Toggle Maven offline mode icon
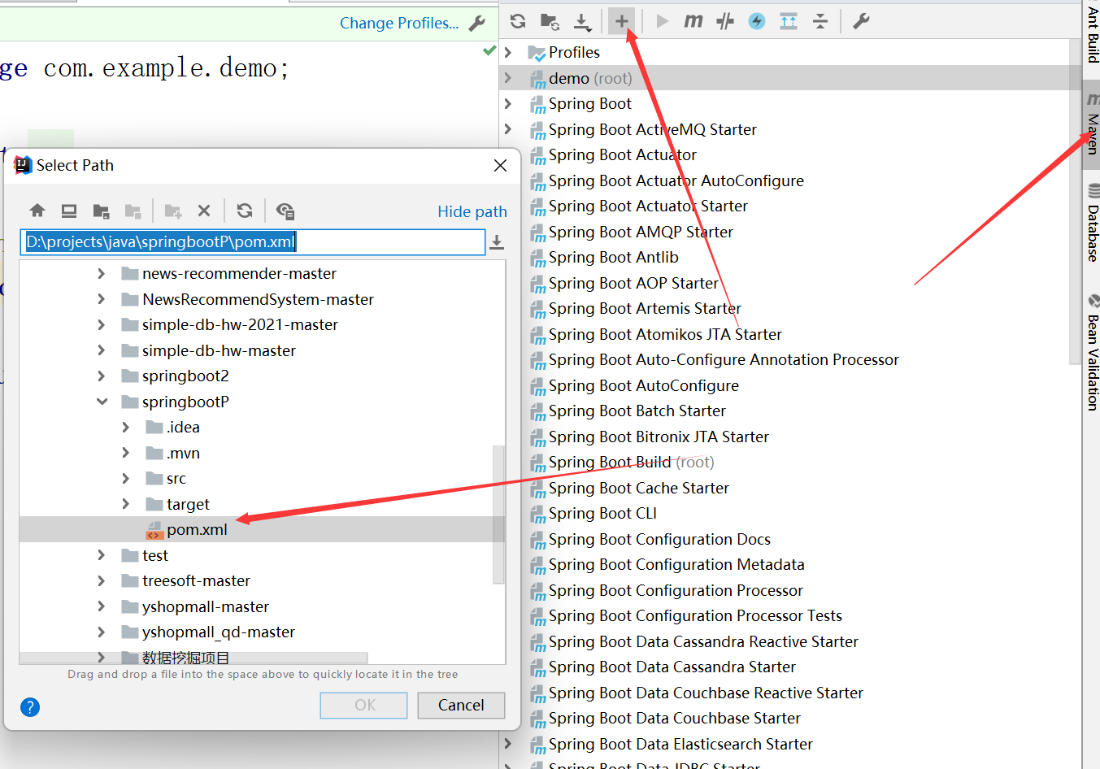The width and height of the screenshot is (1100, 769). pos(724,21)
